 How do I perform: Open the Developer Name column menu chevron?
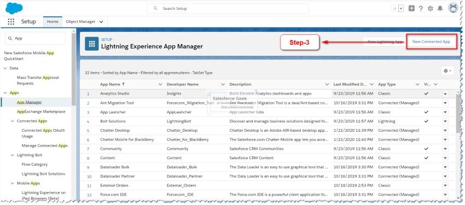coord(223,84)
